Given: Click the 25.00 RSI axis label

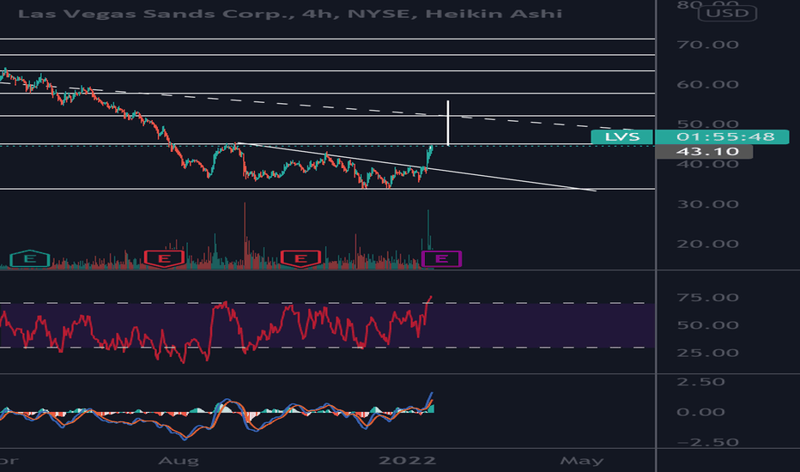Looking at the screenshot, I should coord(707,353).
